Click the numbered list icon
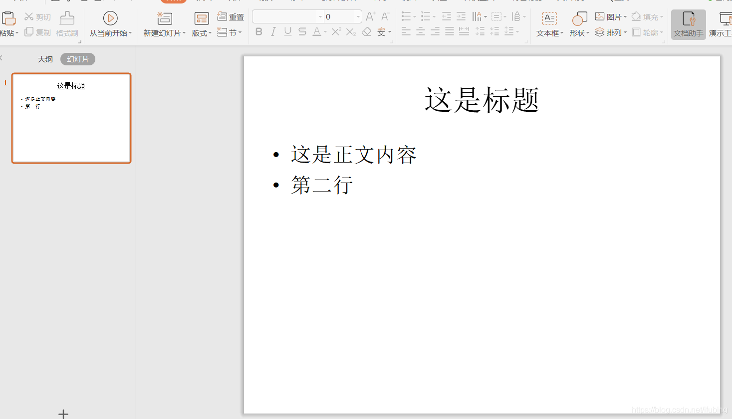Image resolution: width=732 pixels, height=419 pixels. click(x=426, y=16)
